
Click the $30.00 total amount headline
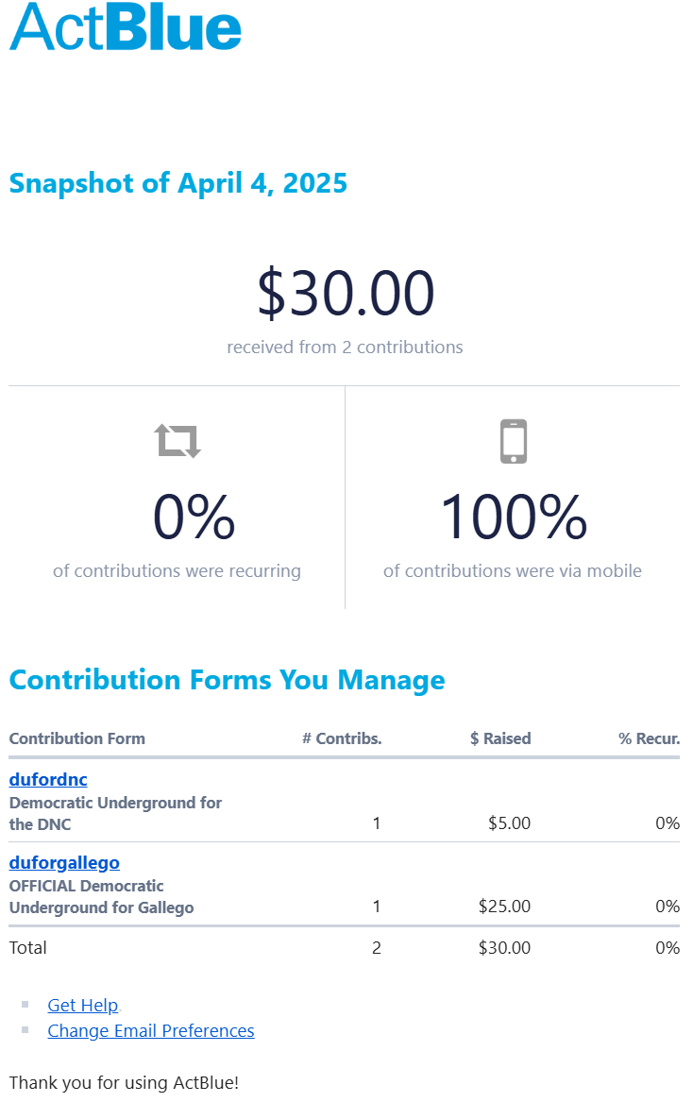346,293
